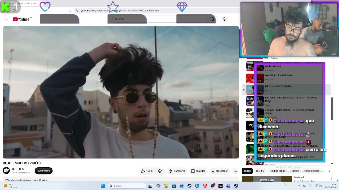Click the stream overlay diamond icon
The width and height of the screenshot is (339, 190).
[182, 7]
